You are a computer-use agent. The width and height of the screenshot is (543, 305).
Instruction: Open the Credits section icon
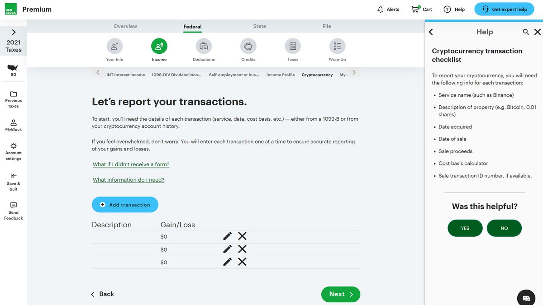(x=248, y=45)
